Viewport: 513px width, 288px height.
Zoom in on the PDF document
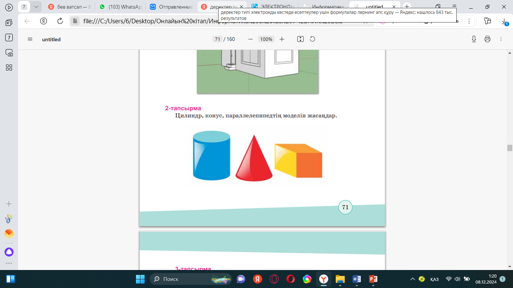coord(282,39)
